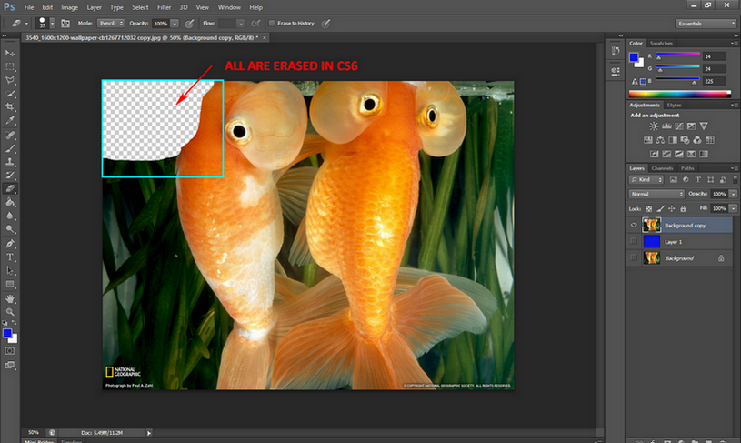Open the layer filter Kind dropdown

point(646,180)
